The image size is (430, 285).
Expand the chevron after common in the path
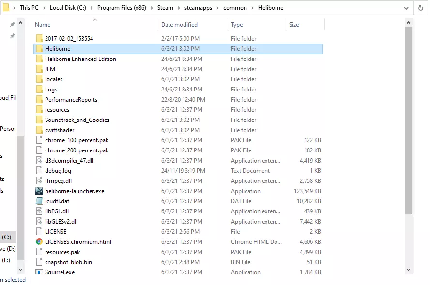[253, 8]
